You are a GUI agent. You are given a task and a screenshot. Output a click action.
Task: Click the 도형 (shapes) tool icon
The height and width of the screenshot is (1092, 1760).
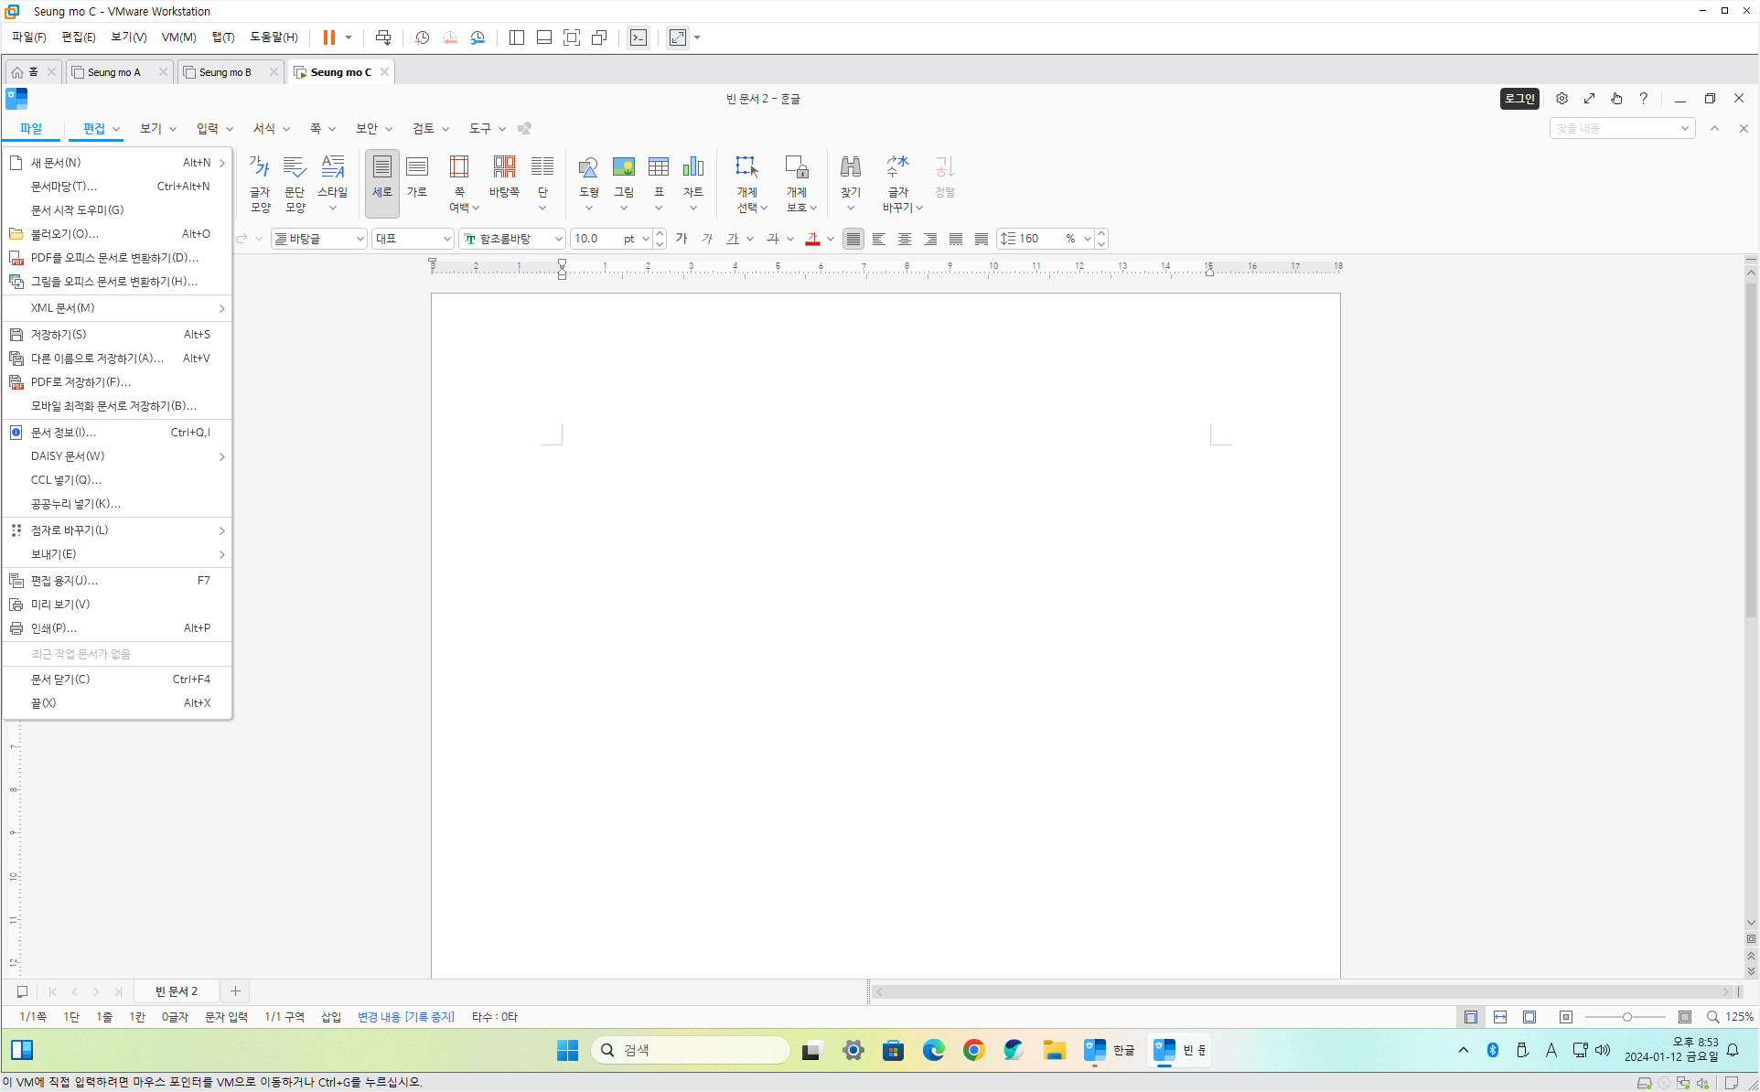588,168
